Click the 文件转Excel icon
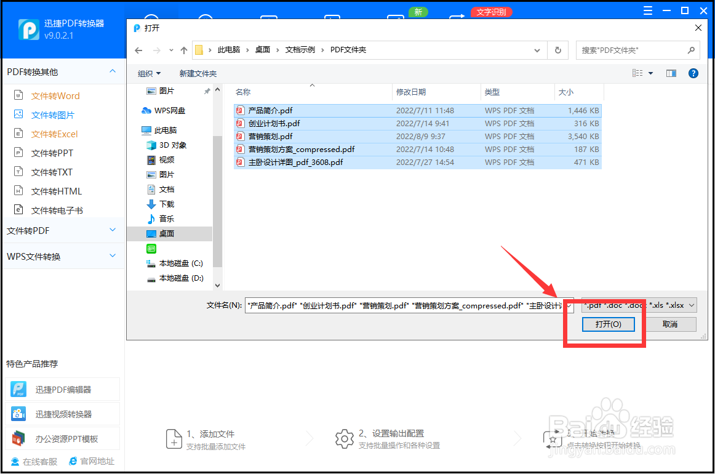The height and width of the screenshot is (474, 715). [x=18, y=133]
